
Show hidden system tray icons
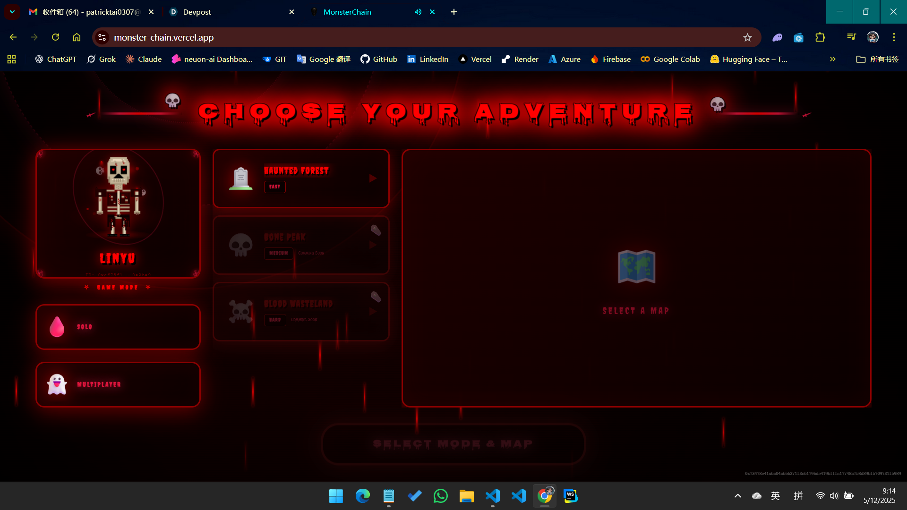[x=737, y=496]
